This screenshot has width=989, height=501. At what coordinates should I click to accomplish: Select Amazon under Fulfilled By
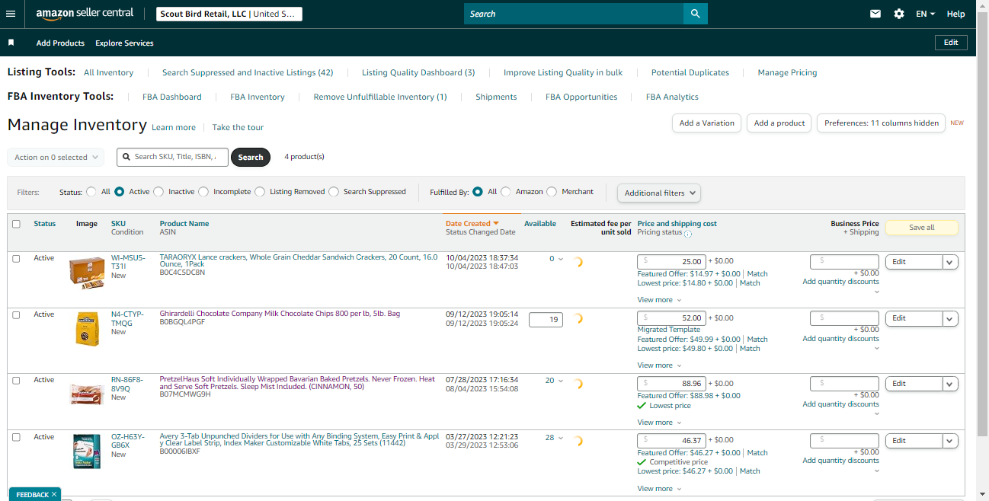(x=506, y=192)
